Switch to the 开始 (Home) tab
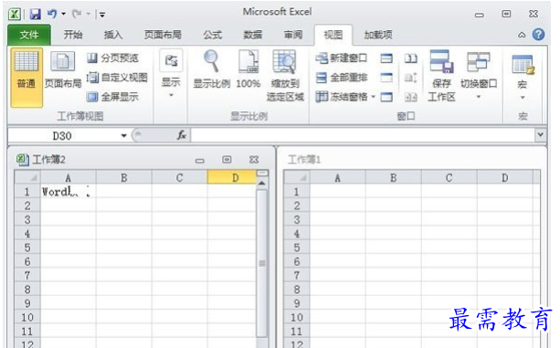This screenshot has width=560, height=348. tap(73, 35)
